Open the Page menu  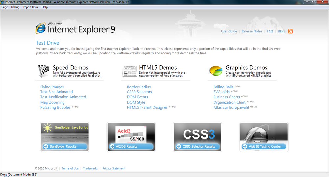tap(5, 7)
